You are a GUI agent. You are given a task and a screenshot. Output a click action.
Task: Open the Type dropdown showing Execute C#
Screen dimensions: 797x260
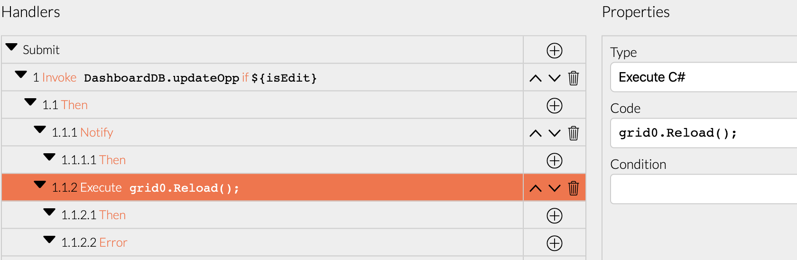[704, 77]
